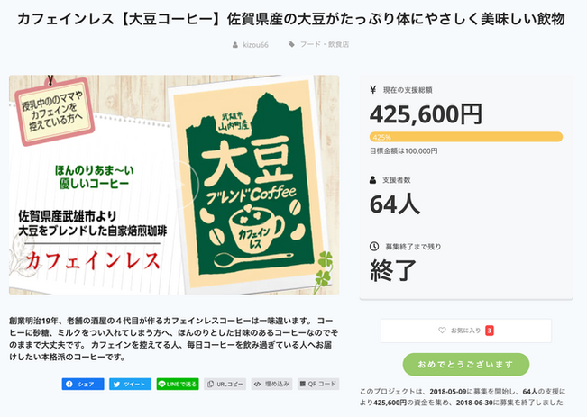Click the clock icon beside 募集終了まで残り

click(x=374, y=246)
